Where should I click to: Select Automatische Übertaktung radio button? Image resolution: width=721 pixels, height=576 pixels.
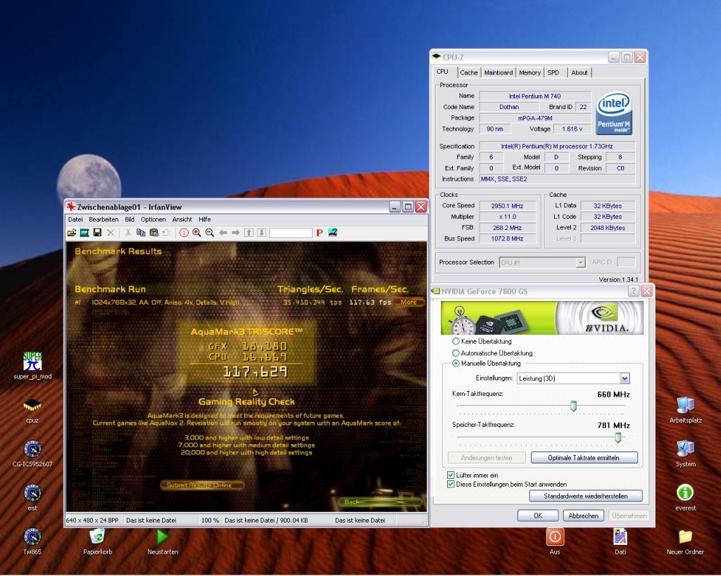[x=456, y=353]
